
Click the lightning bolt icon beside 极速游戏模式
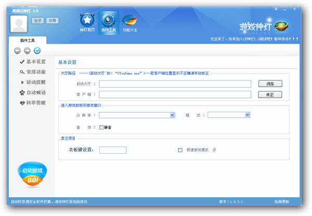pyautogui.click(x=214, y=150)
